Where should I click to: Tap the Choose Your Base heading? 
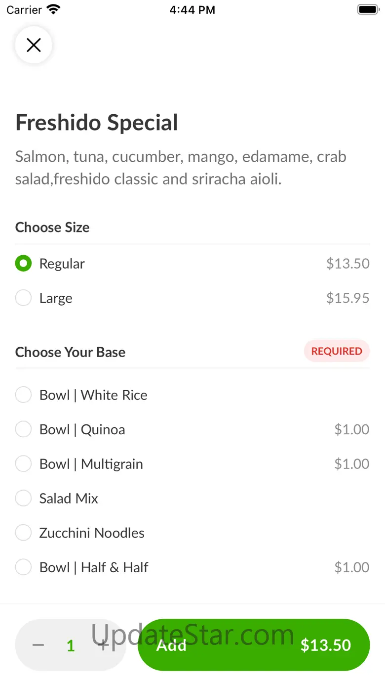click(70, 352)
